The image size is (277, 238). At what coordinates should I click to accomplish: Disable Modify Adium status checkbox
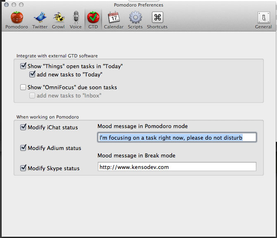click(x=23, y=148)
